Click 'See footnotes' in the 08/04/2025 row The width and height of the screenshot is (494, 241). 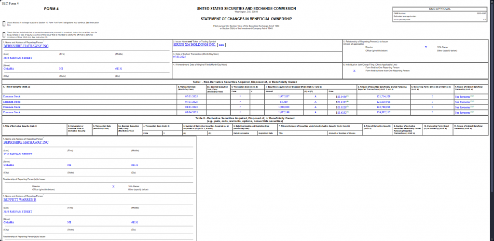(x=463, y=112)
